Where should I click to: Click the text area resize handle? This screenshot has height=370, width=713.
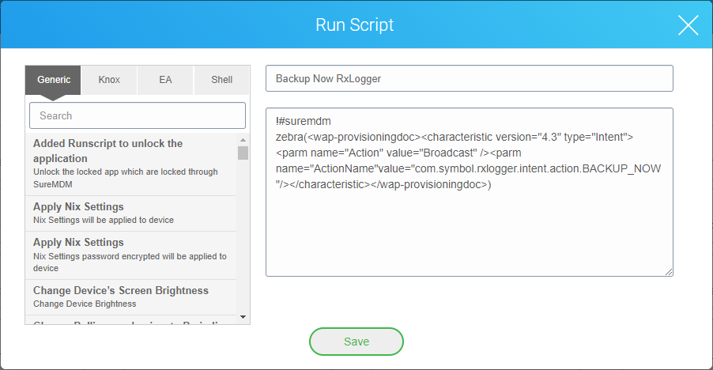pos(669,272)
